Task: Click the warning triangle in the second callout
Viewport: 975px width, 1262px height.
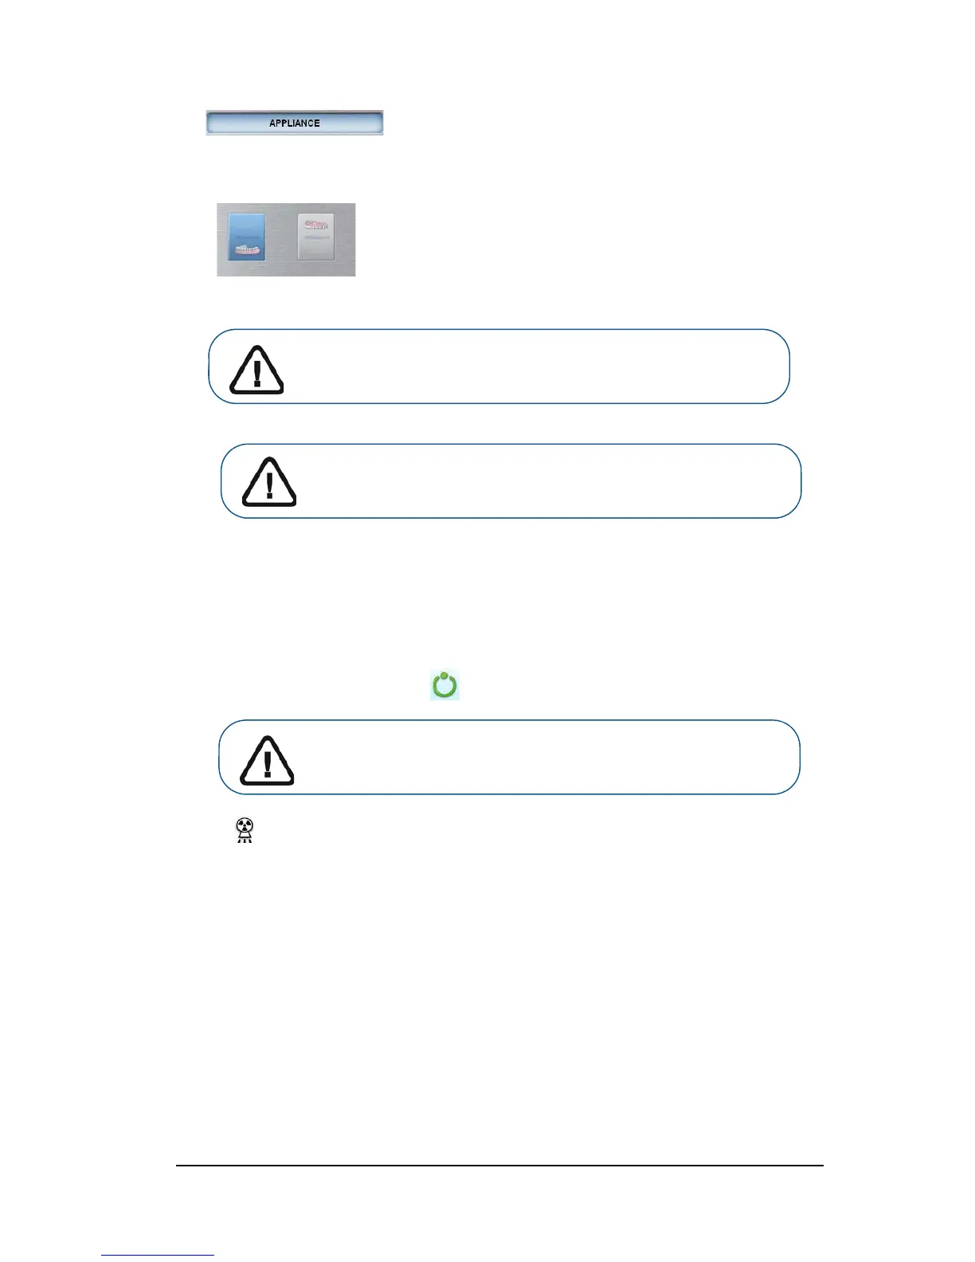Action: [269, 483]
